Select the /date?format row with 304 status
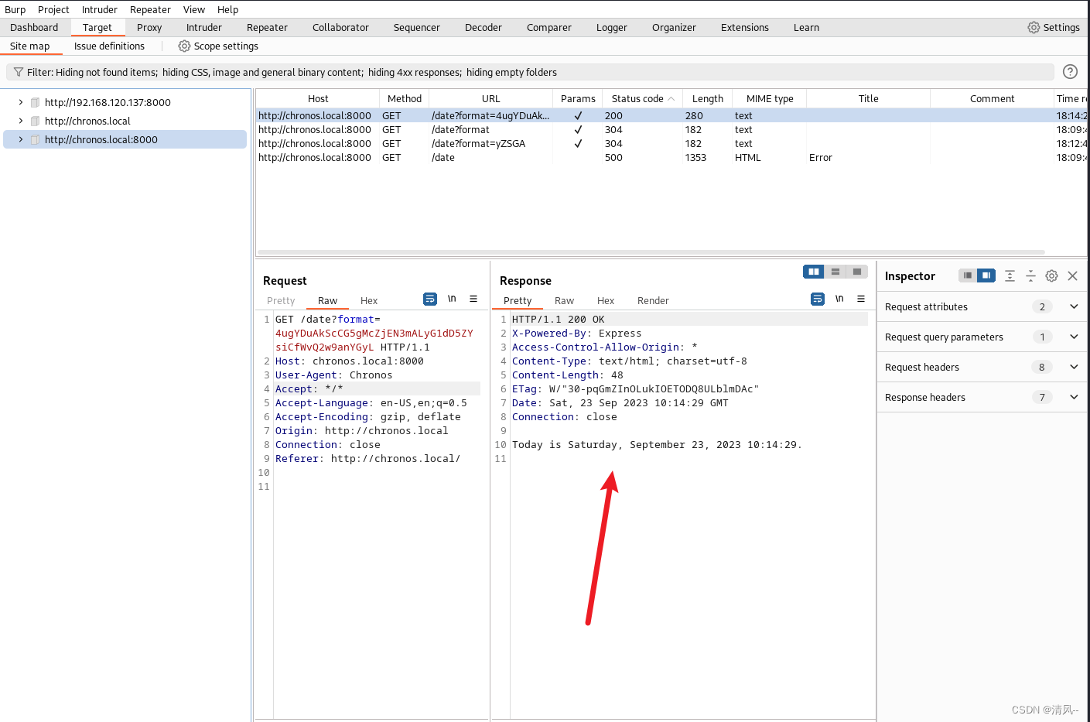The width and height of the screenshot is (1090, 722). tap(671, 129)
